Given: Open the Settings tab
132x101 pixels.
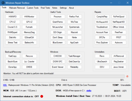Looking at the screenshot, I should point(63,8).
